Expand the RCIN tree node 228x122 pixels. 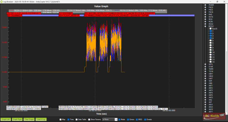(205, 21)
